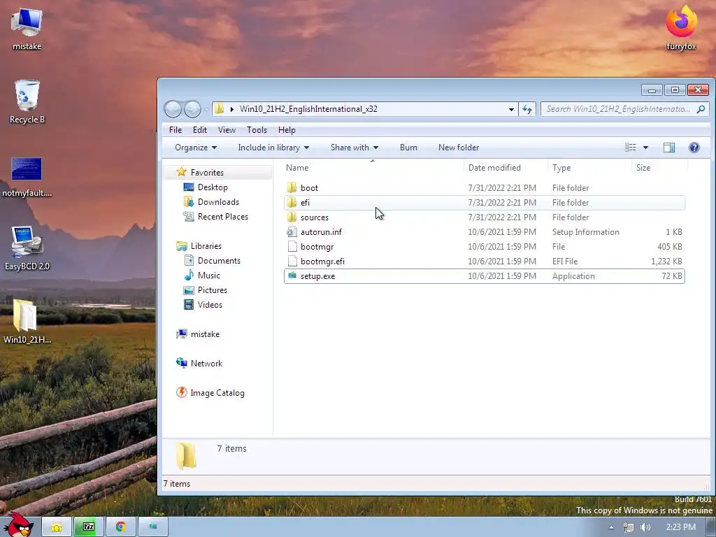Show hidden system tray icons
This screenshot has width=716, height=537.
(611, 527)
